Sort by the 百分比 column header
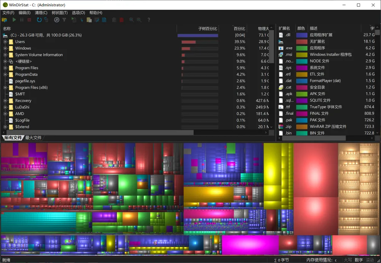 click(x=239, y=29)
